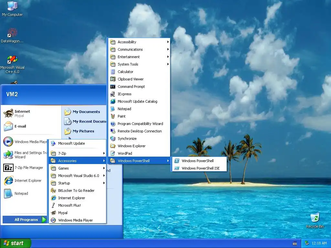Click the 'System Tools' label text
This screenshot has width=331, height=248.
(x=128, y=64)
